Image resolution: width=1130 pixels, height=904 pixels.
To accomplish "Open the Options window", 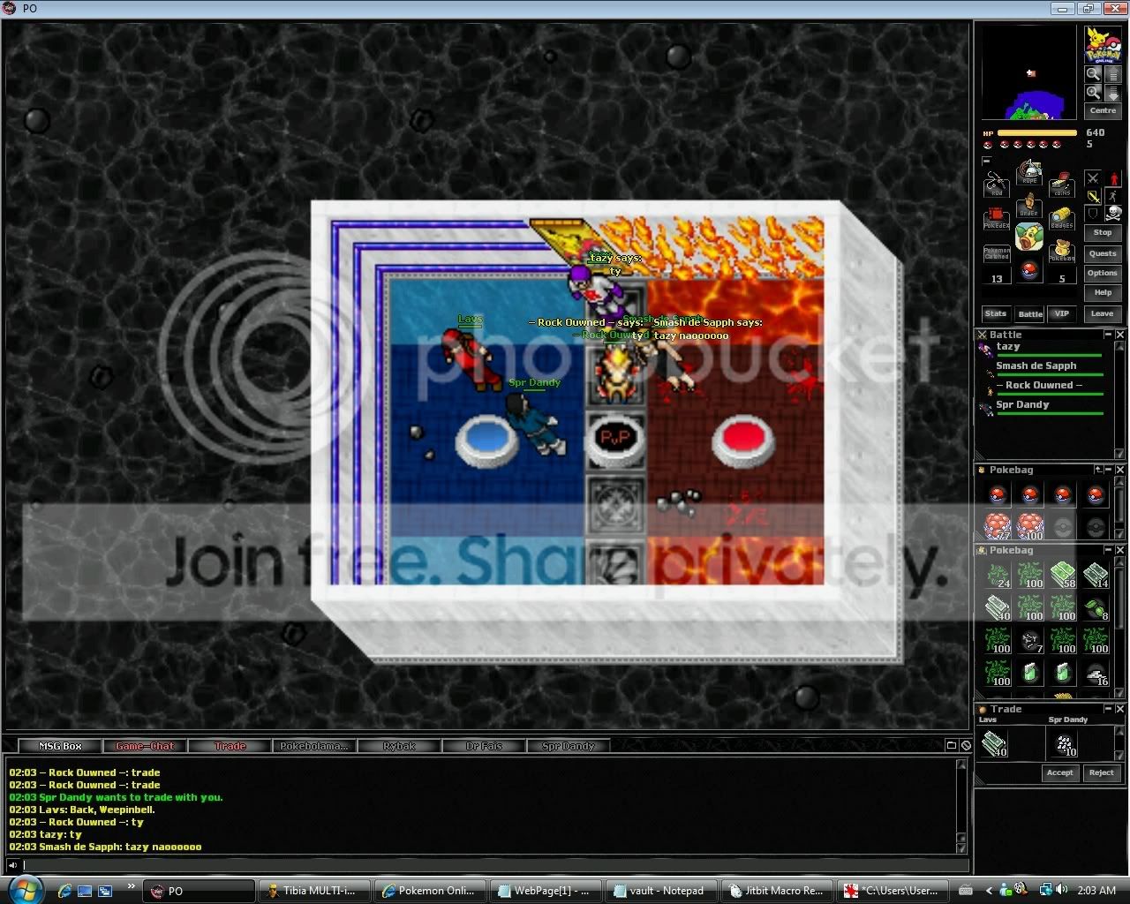I will tap(1103, 274).
